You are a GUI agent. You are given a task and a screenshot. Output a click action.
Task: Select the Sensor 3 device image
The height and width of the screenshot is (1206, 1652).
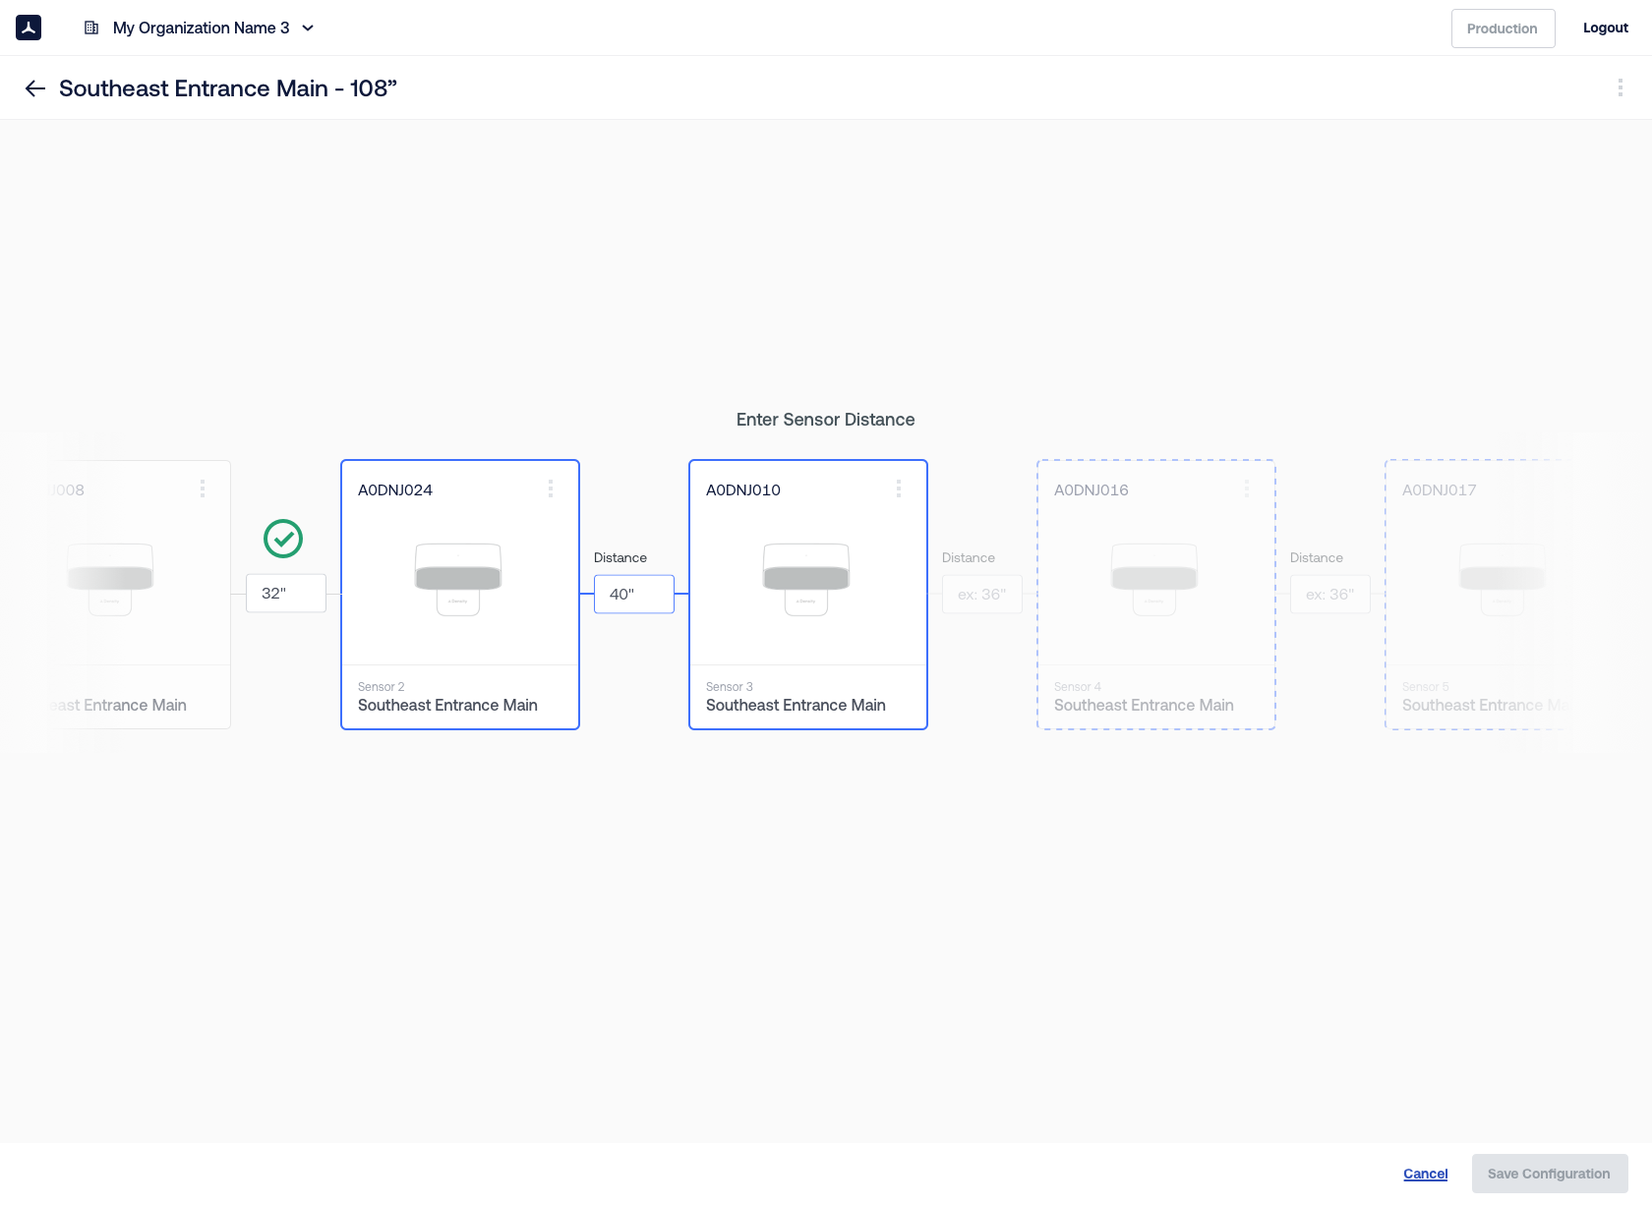806,579
